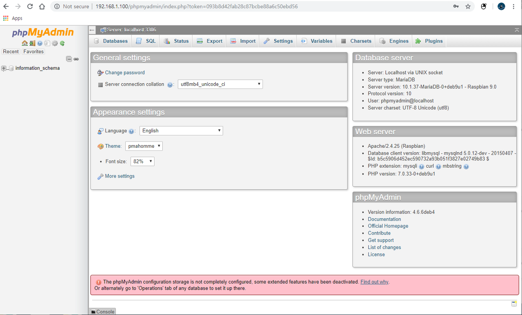Click browser forward arrow
522x315 pixels.
[x=18, y=7]
